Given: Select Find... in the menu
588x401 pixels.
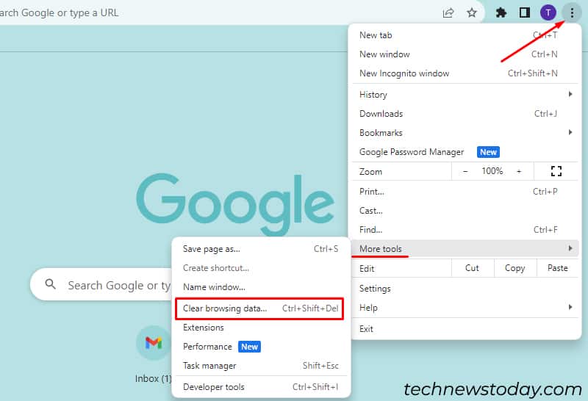Looking at the screenshot, I should pos(465,230).
